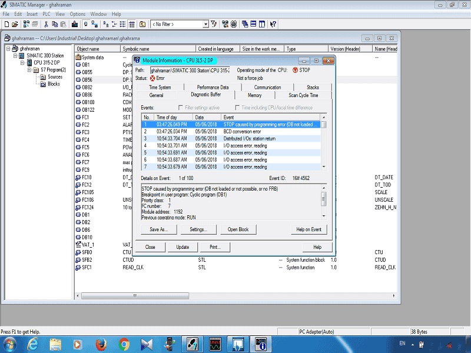Open the Window menu
Image resolution: width=471 pixels, height=353 pixels.
[98, 14]
